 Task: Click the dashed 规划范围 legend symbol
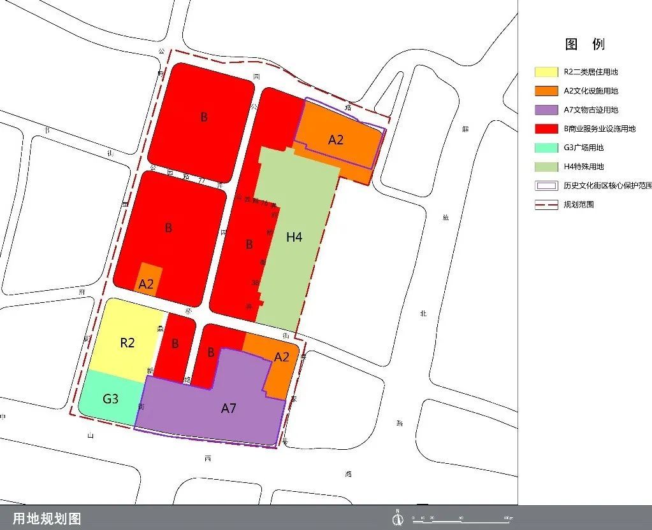tap(546, 205)
